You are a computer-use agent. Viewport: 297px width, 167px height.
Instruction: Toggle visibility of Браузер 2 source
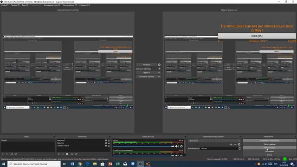click(x=106, y=141)
